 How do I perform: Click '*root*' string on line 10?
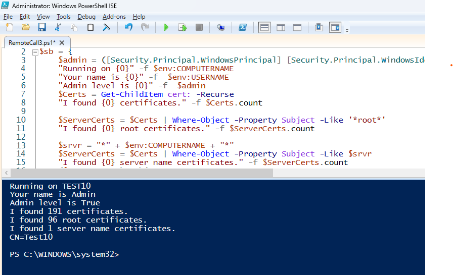click(367, 120)
